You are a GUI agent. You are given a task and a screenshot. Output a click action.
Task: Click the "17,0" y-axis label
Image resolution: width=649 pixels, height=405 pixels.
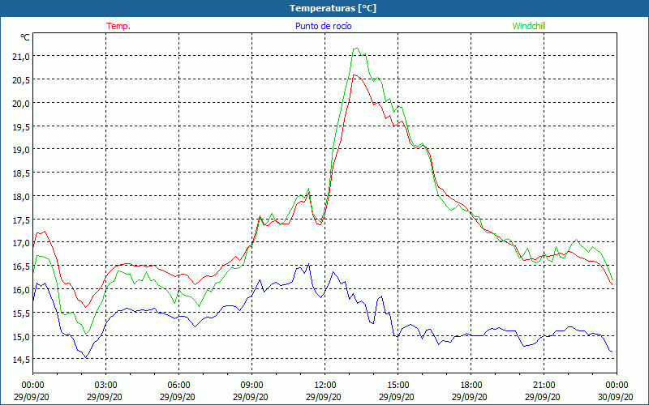pos(21,244)
